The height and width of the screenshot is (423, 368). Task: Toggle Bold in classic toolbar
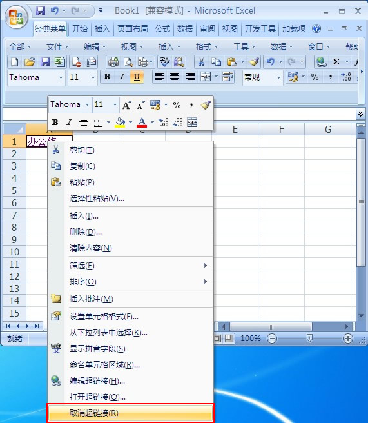[x=107, y=77]
